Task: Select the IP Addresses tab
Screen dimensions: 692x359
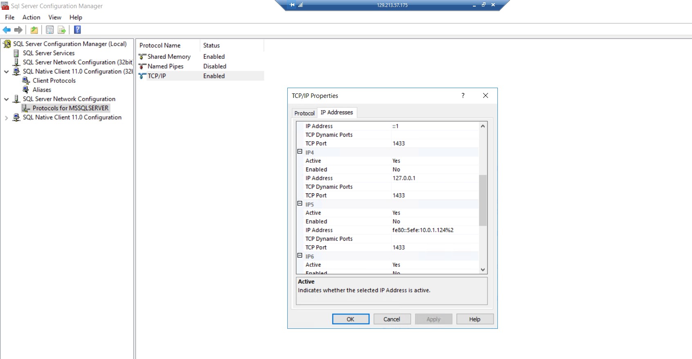Action: [x=337, y=112]
